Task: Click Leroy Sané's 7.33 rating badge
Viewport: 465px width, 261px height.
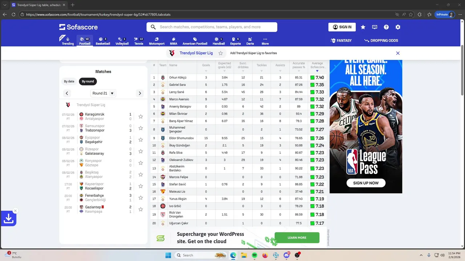Action: (x=317, y=92)
